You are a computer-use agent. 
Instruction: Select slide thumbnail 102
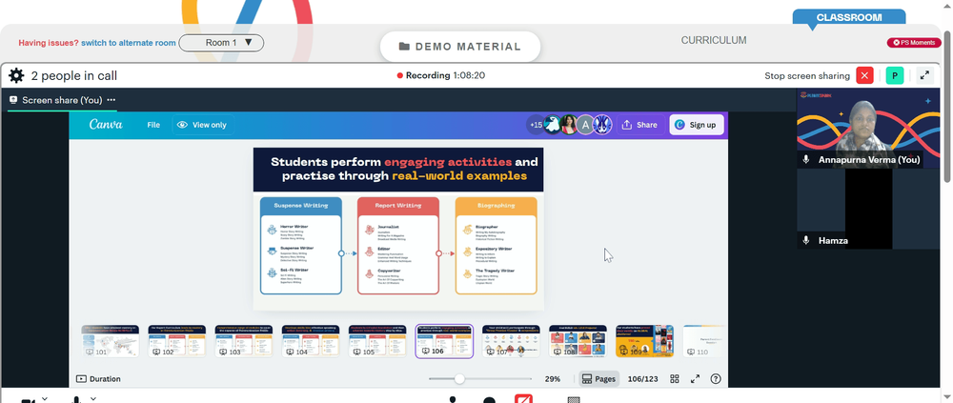(x=177, y=341)
